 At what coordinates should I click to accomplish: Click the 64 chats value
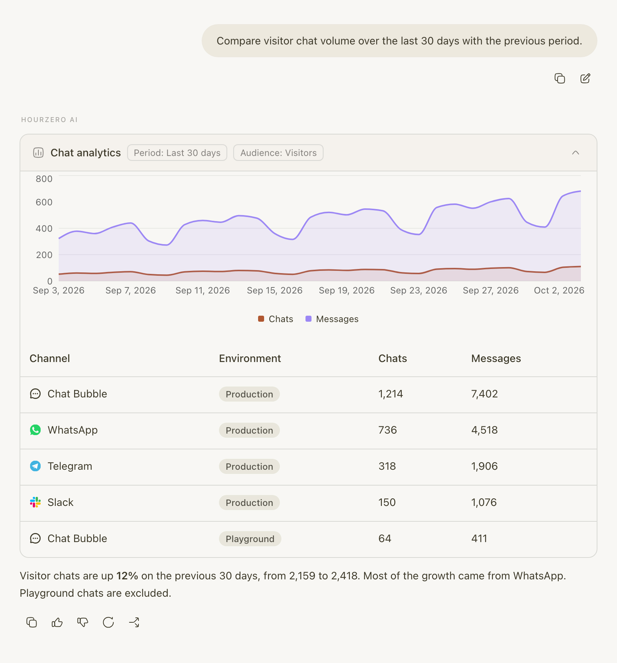click(385, 539)
